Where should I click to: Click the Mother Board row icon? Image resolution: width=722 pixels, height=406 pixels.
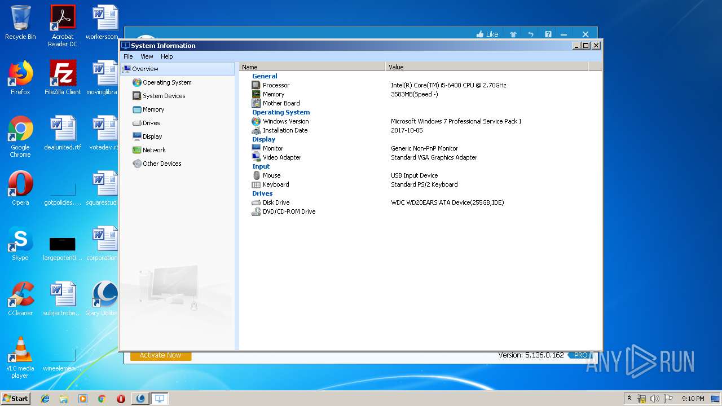click(256, 103)
